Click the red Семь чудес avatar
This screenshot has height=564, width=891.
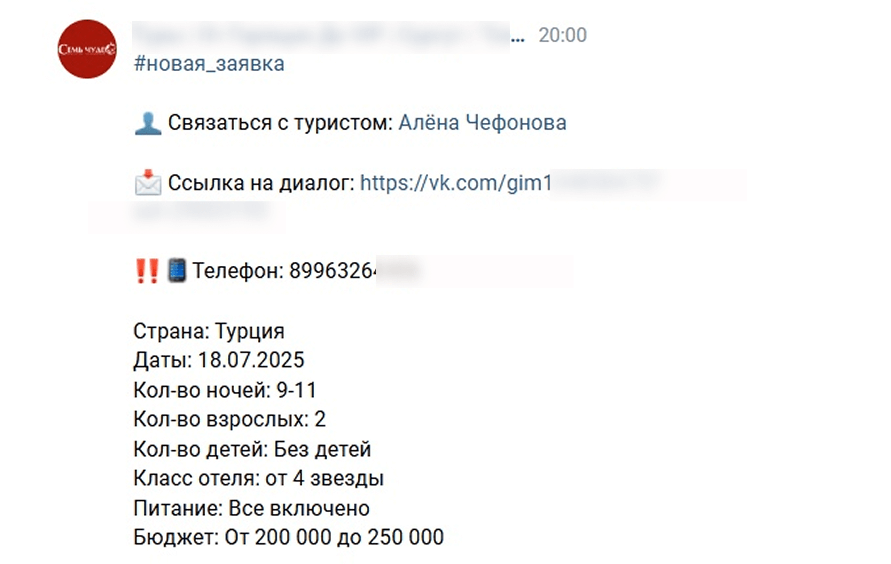(87, 49)
